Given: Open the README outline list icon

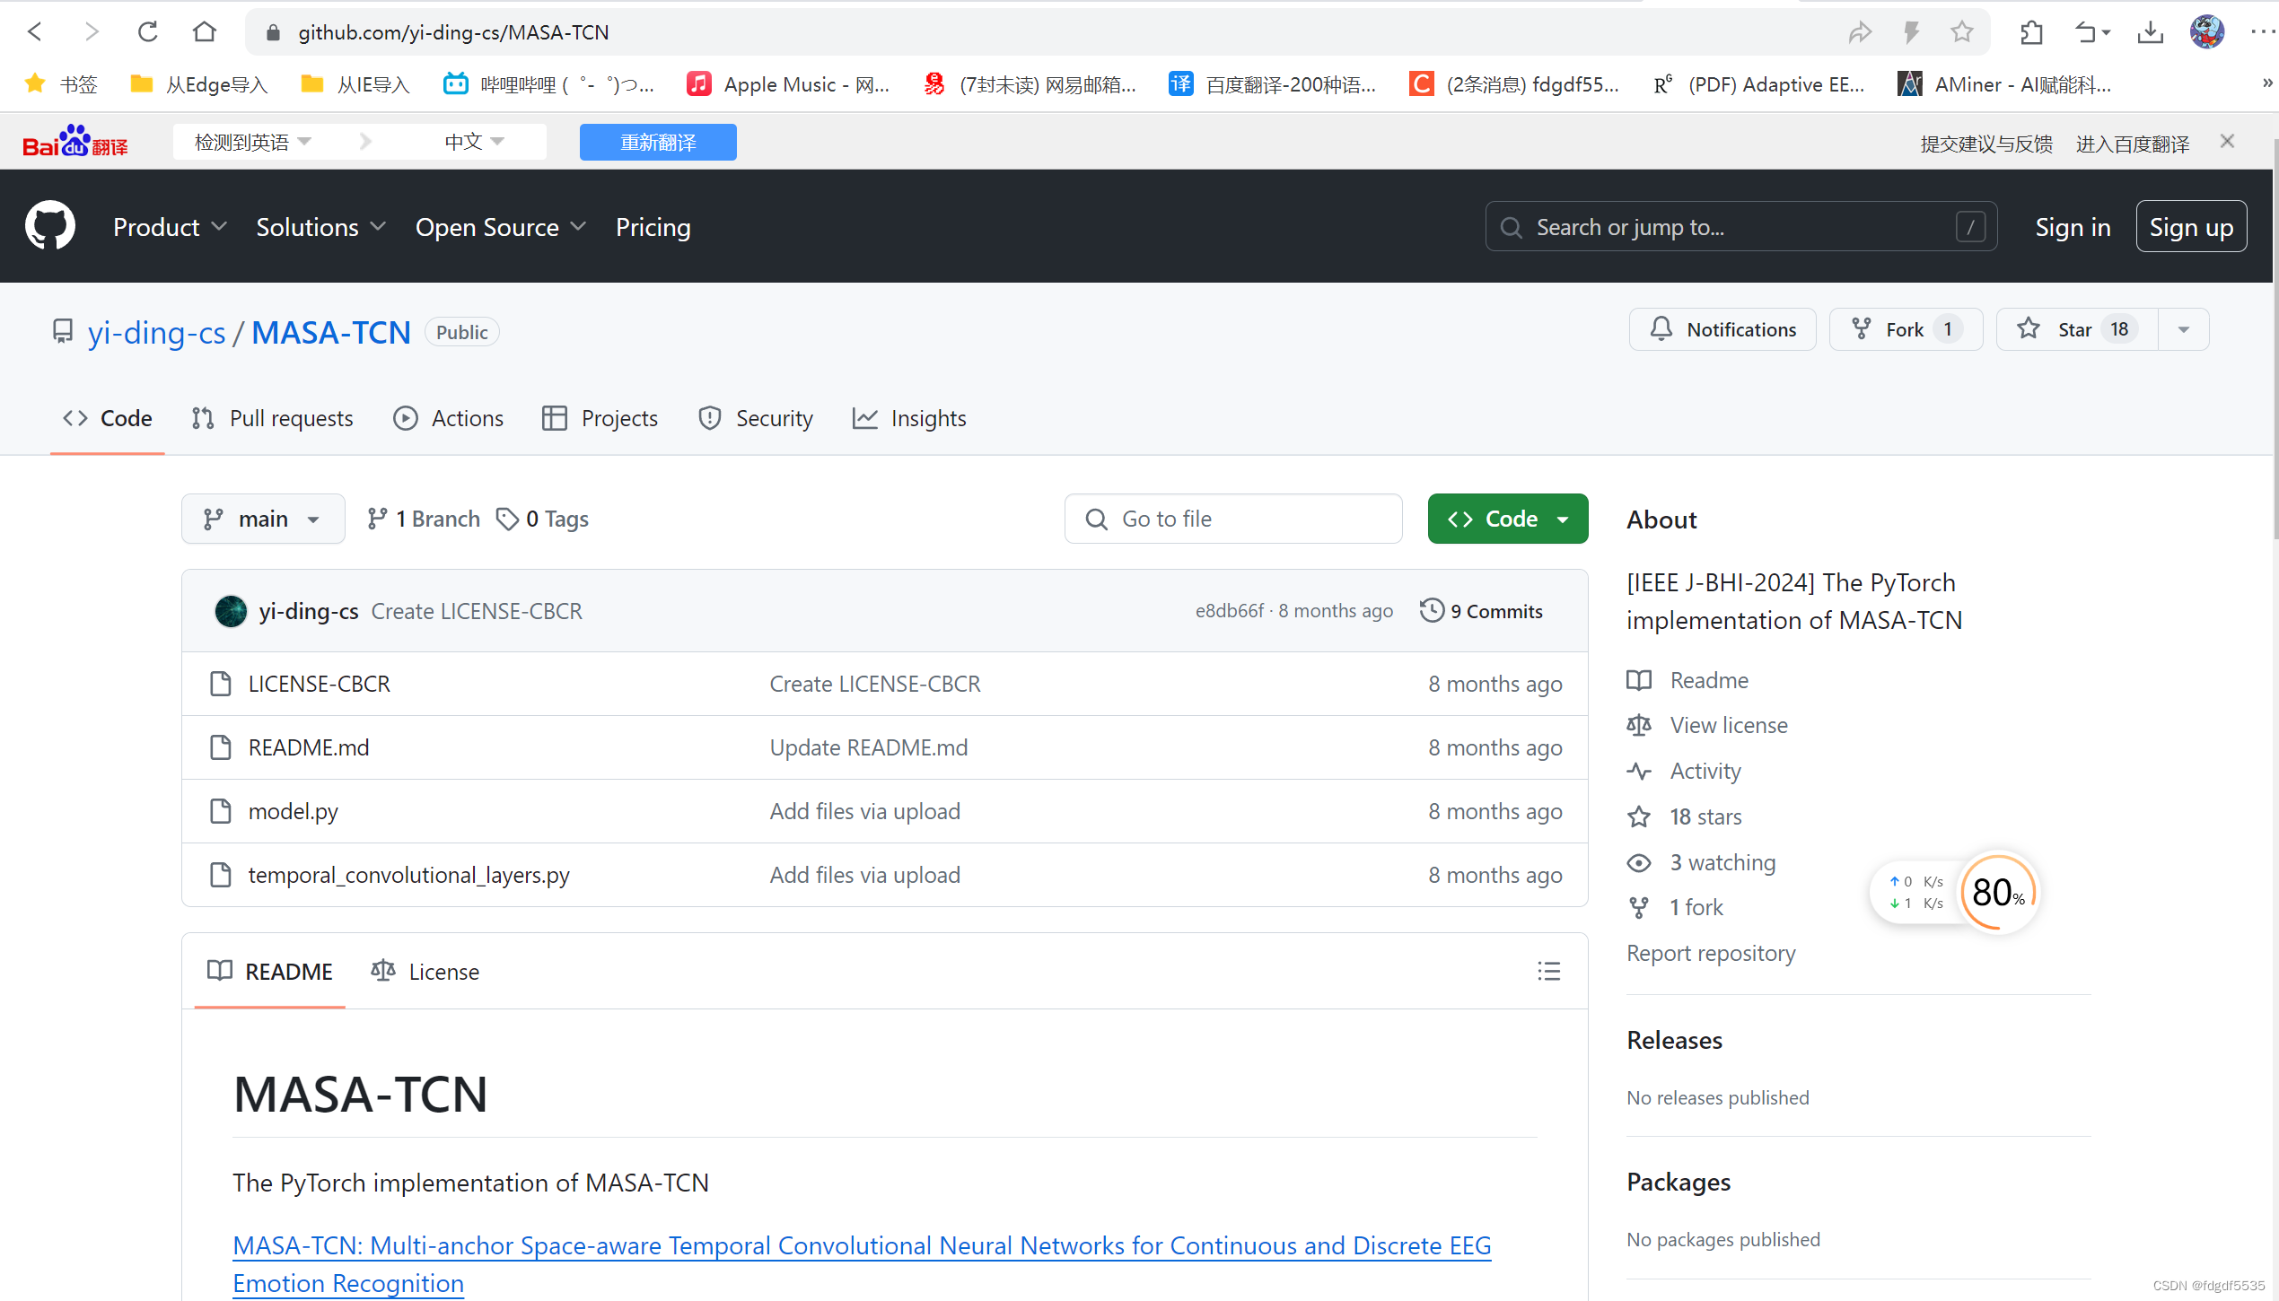Looking at the screenshot, I should click(1548, 972).
